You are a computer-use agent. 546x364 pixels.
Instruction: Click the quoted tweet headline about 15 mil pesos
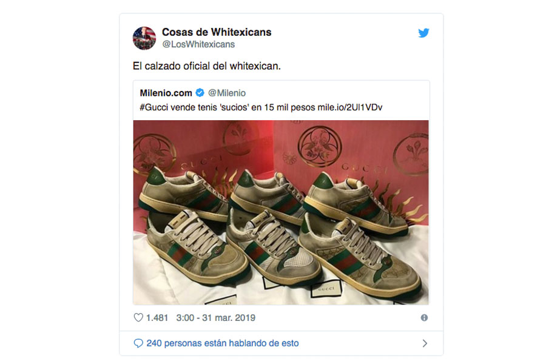(x=261, y=107)
